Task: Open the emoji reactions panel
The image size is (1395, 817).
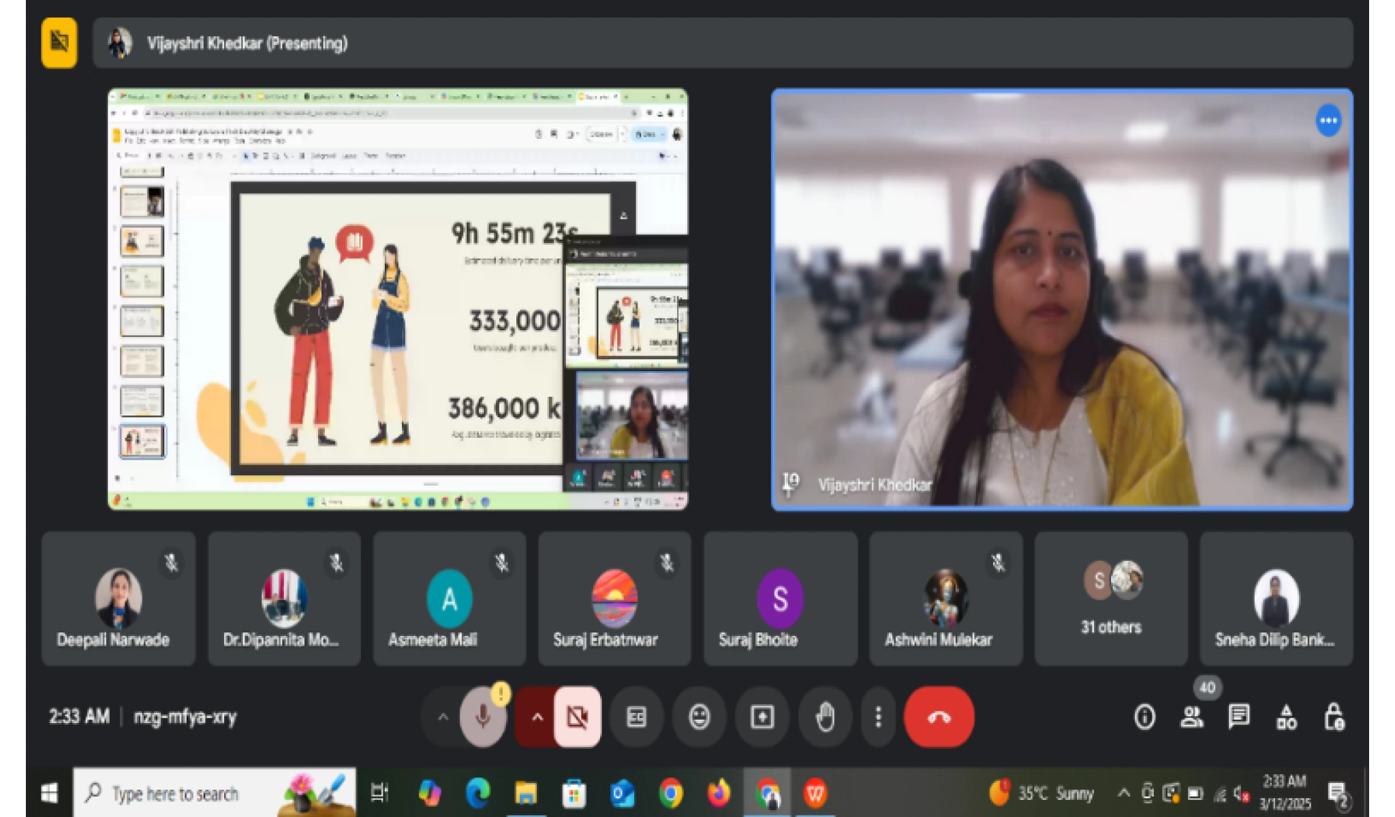Action: [699, 717]
